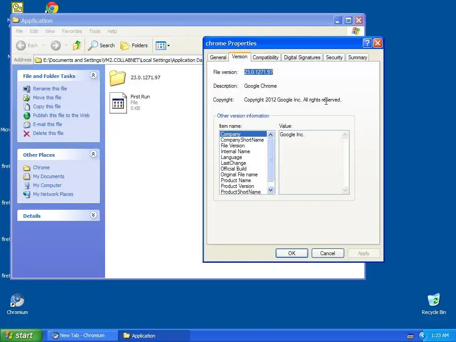Viewport: 456px width, 342px height.
Task: Click the Windows Start button
Action: tap(21, 335)
